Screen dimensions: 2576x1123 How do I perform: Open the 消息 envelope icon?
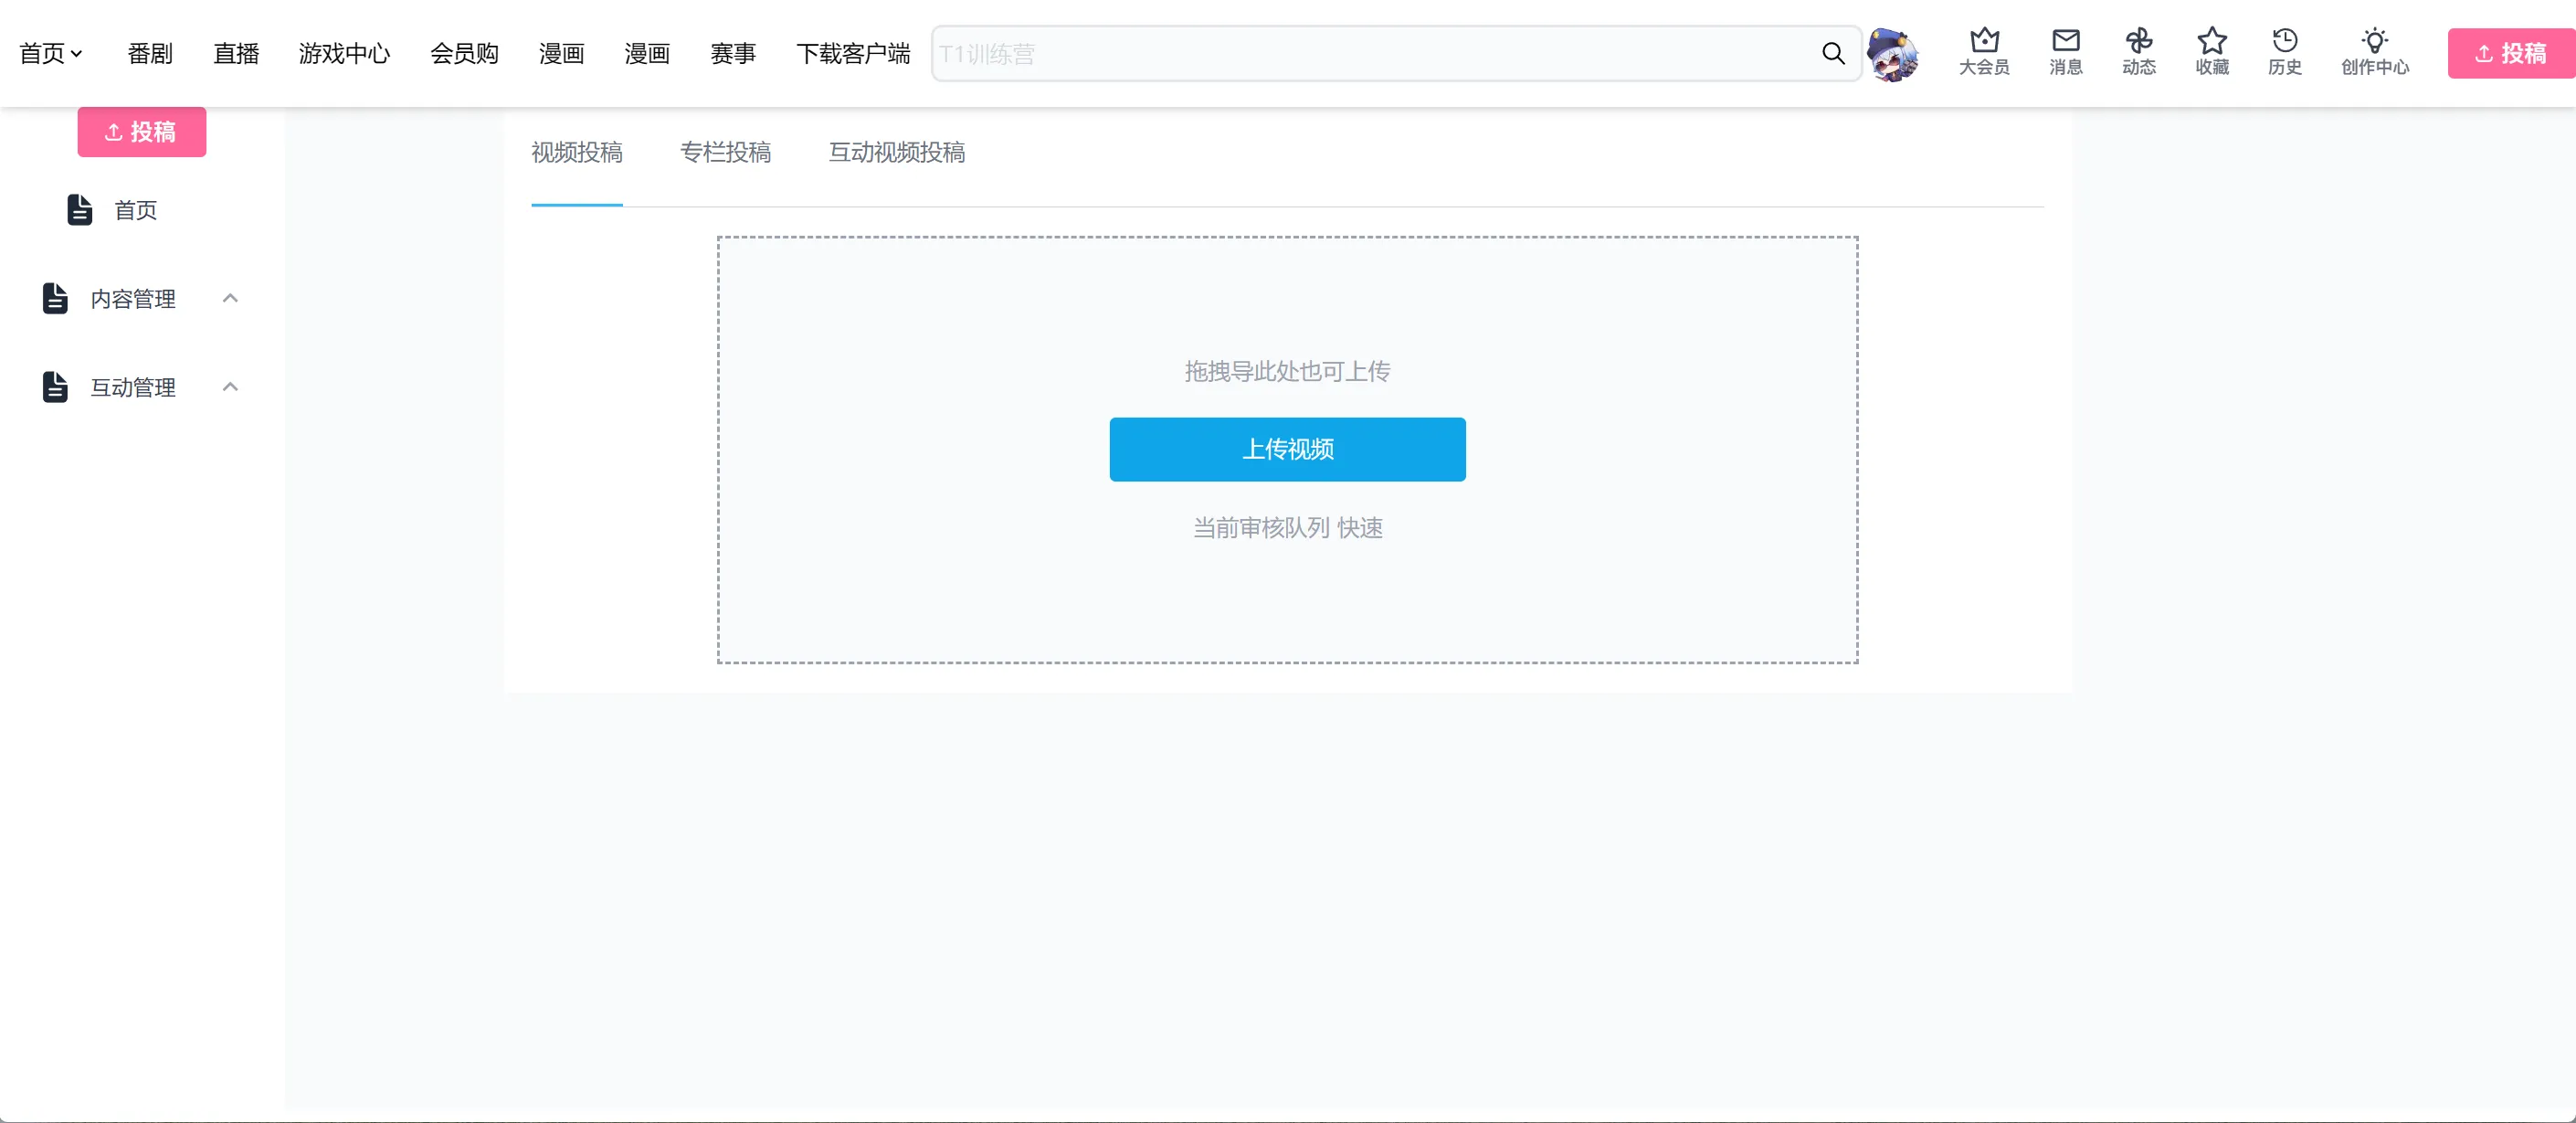[x=2065, y=40]
